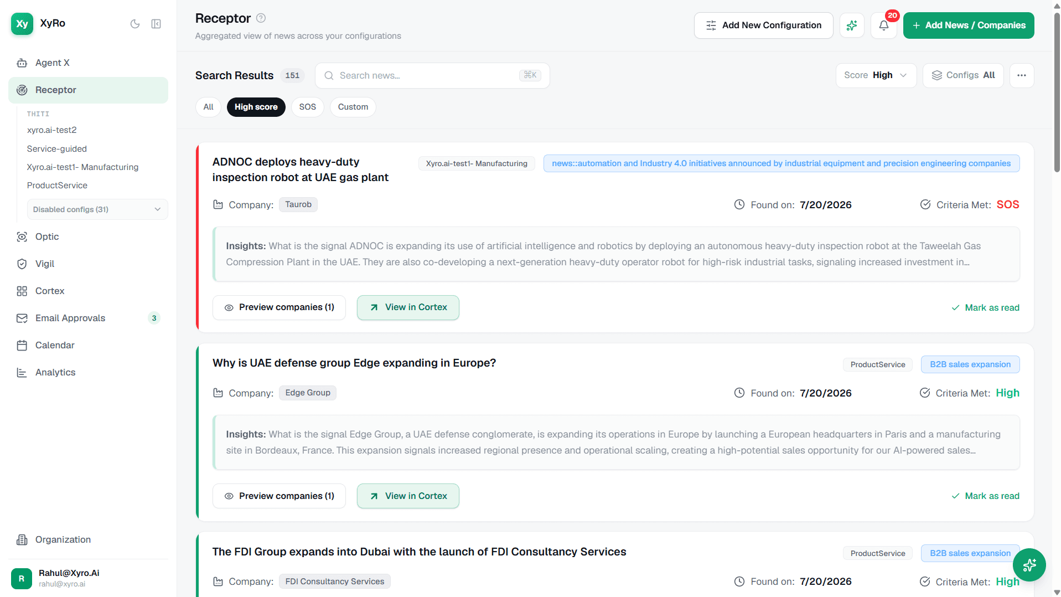This screenshot has height=597, width=1061.
Task: Click FDI Consultancy Services company tag
Action: coord(335,581)
